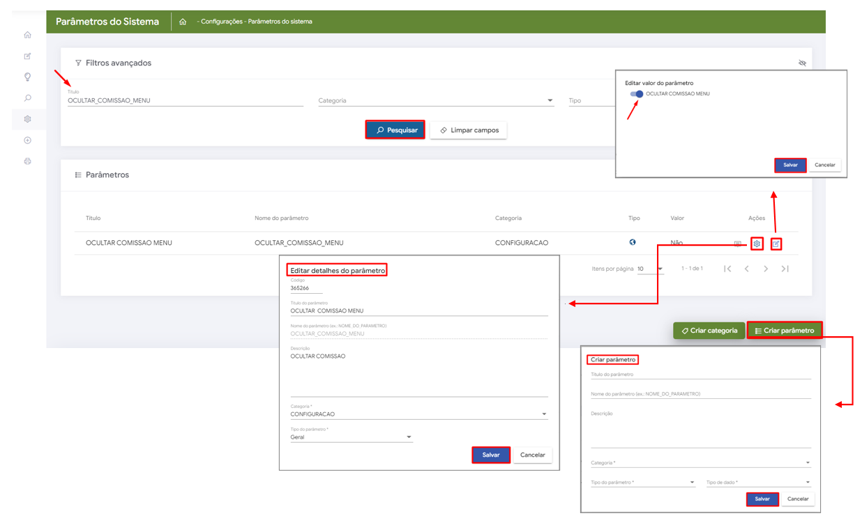Click the home icon in the left sidebar

click(28, 35)
